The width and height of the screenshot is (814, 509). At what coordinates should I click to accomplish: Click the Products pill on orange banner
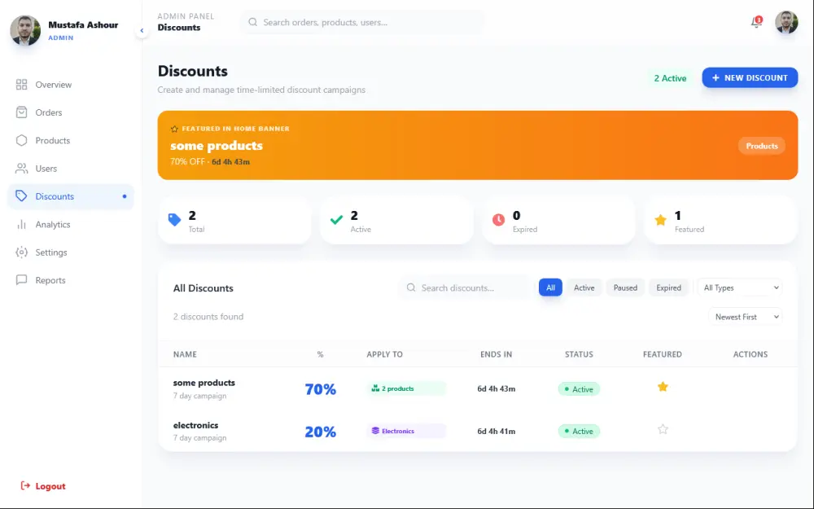click(x=762, y=146)
